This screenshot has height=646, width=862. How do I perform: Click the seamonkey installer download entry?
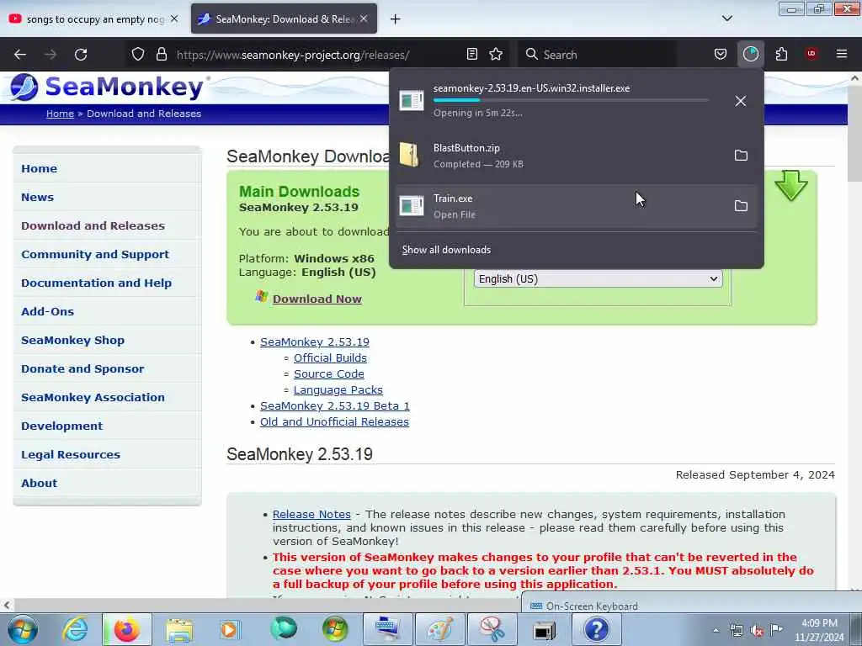point(560,101)
